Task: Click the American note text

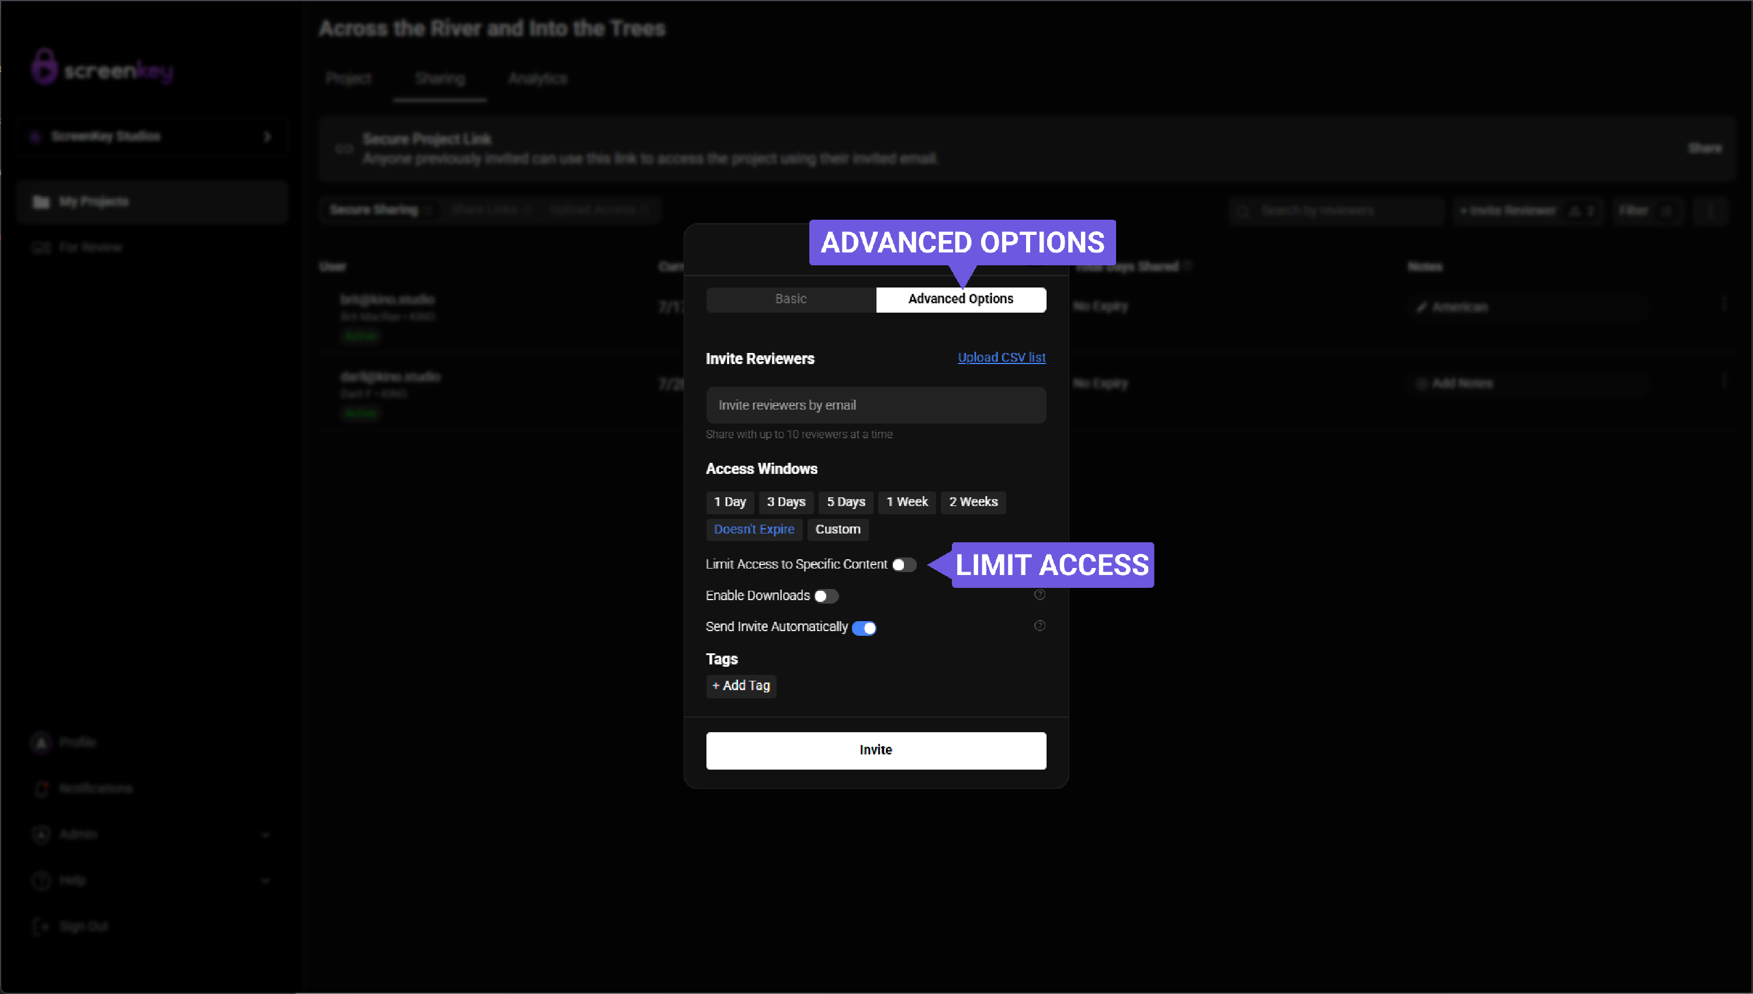Action: pyautogui.click(x=1460, y=307)
